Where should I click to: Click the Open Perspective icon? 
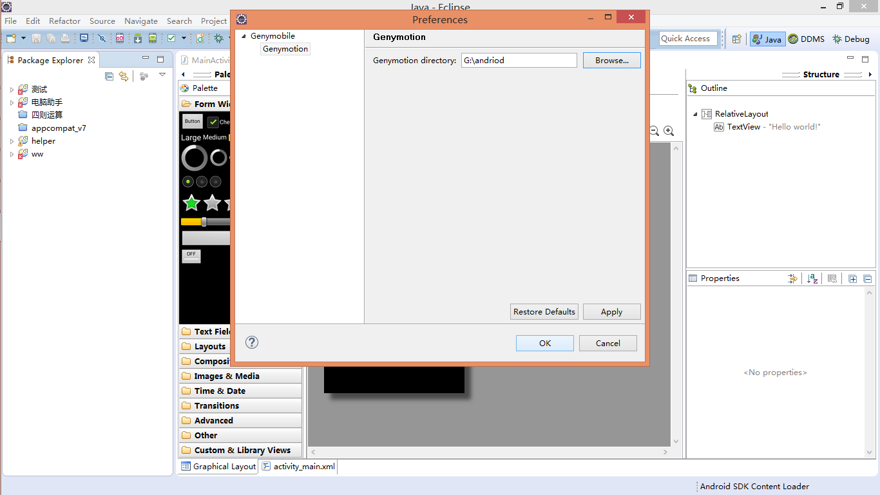point(736,39)
